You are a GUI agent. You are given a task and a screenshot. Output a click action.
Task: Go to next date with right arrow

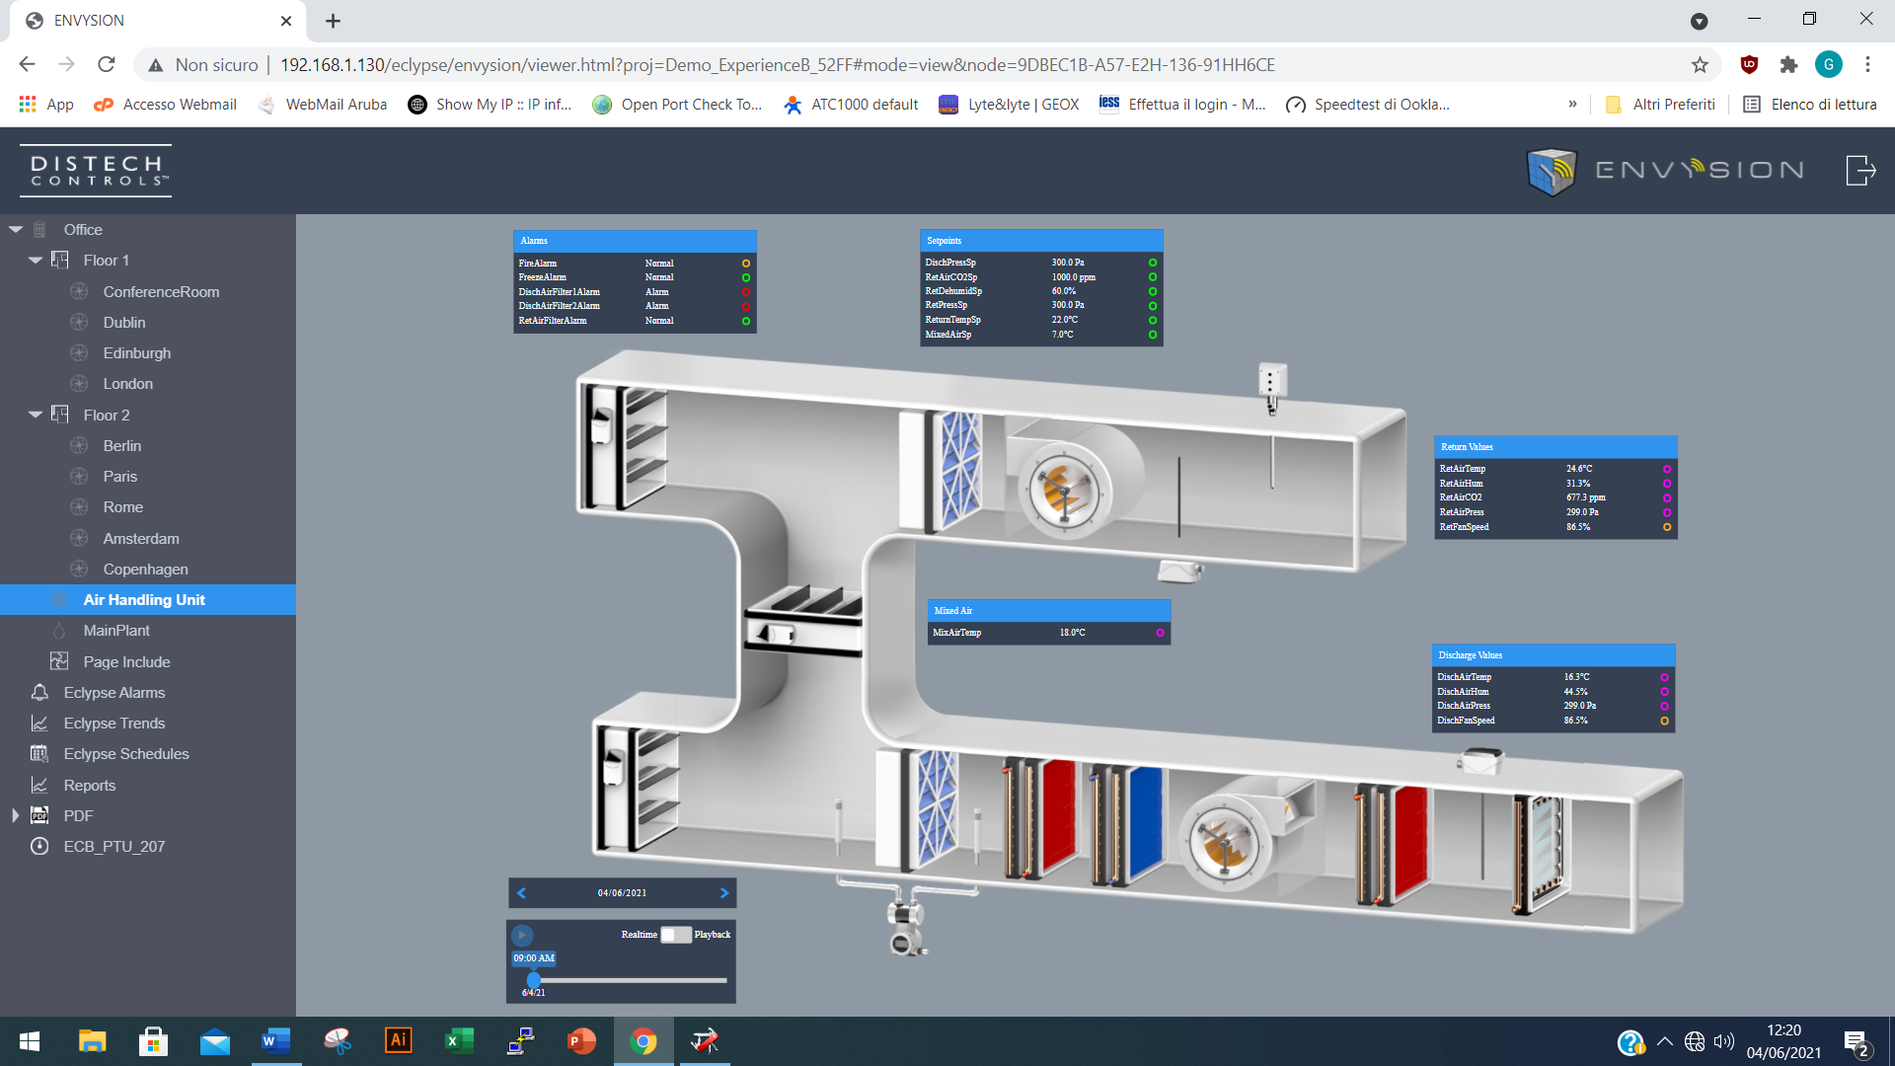click(x=724, y=892)
